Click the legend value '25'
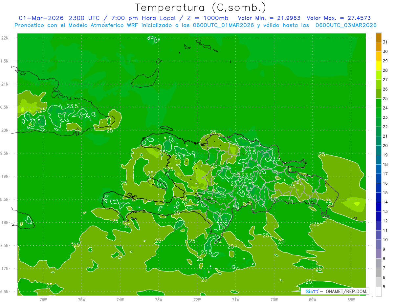 click(x=385, y=98)
